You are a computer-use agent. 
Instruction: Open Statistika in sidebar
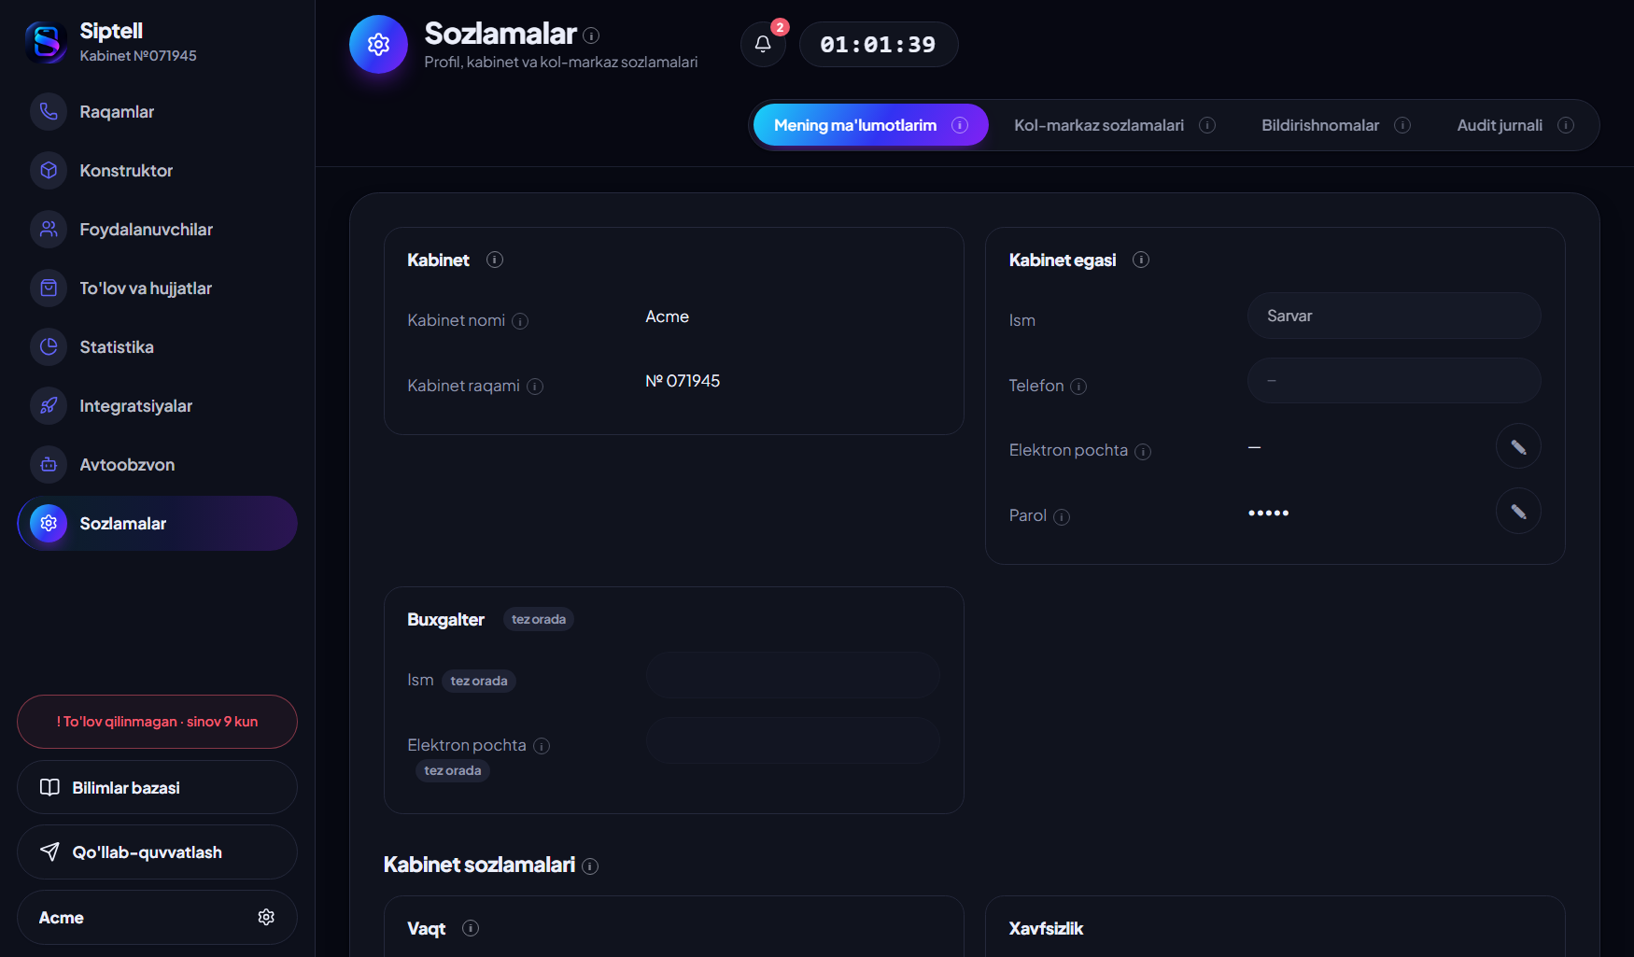pos(157,347)
